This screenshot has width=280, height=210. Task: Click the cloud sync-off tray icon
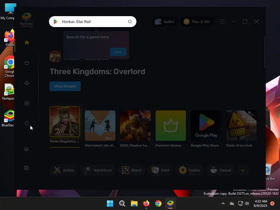tap(232, 203)
